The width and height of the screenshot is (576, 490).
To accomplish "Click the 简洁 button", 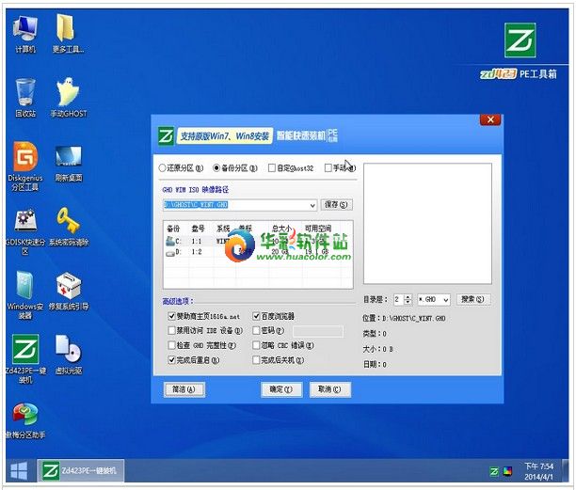I will pyautogui.click(x=184, y=389).
